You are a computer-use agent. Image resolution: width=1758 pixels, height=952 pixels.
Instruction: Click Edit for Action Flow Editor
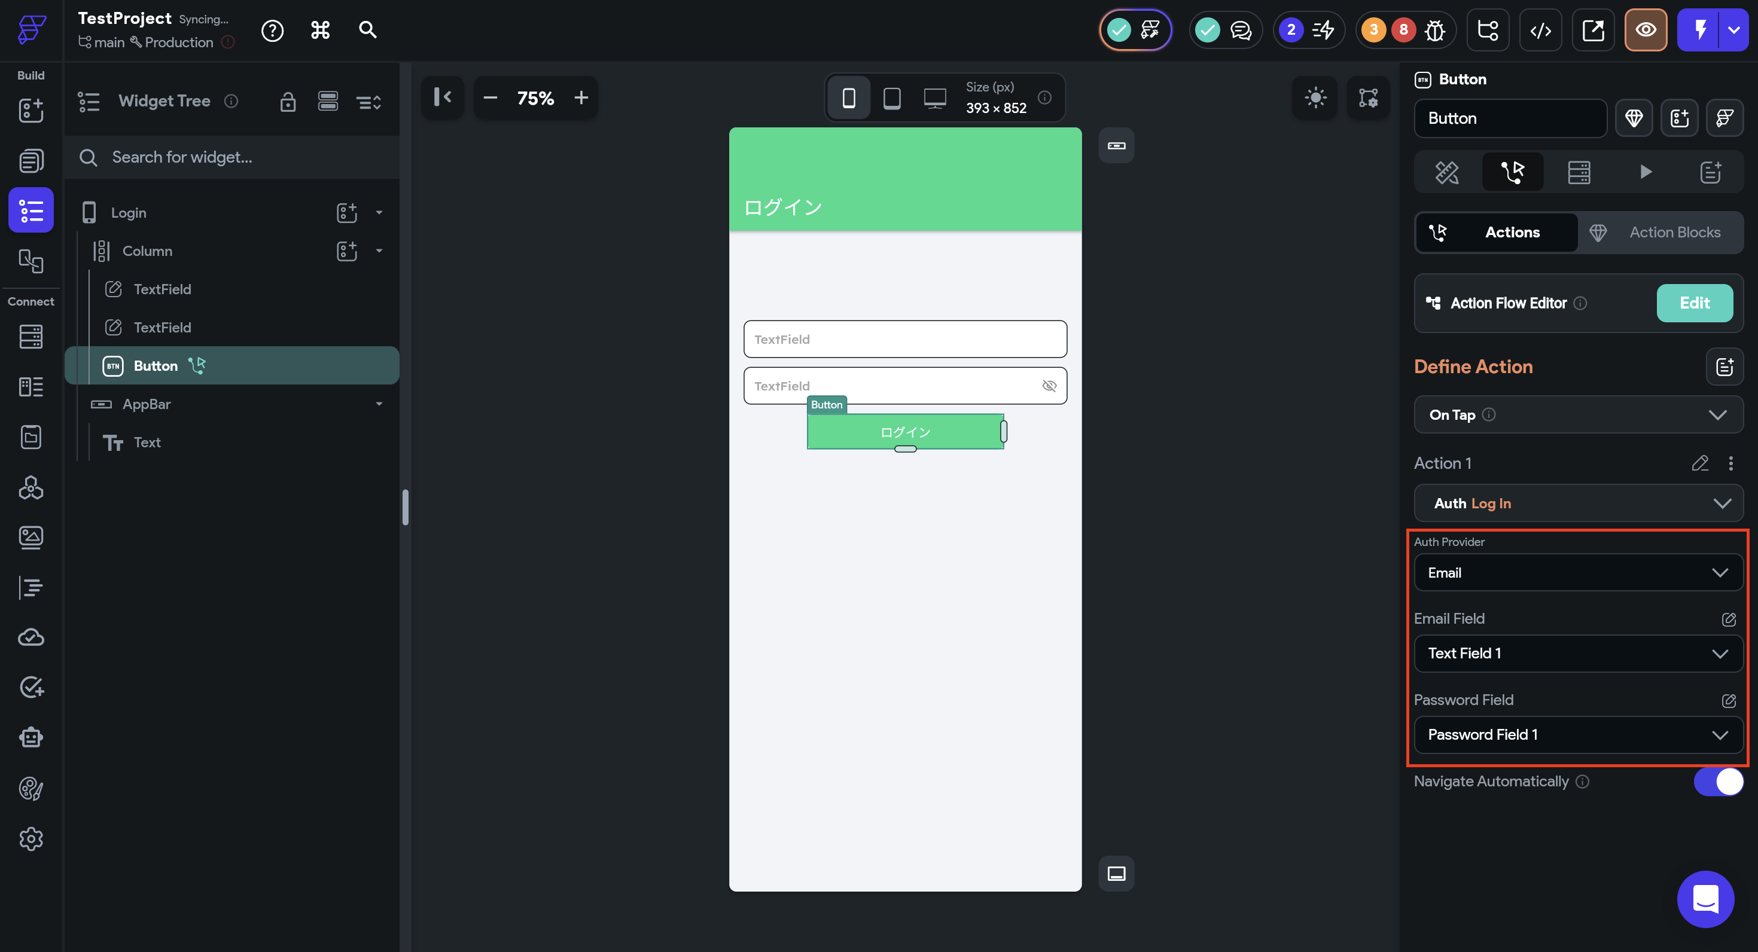1694,303
